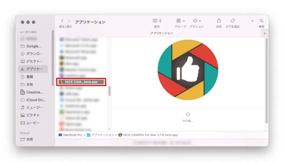
Task: Go forward with the right chevron
Action: tap(69, 21)
